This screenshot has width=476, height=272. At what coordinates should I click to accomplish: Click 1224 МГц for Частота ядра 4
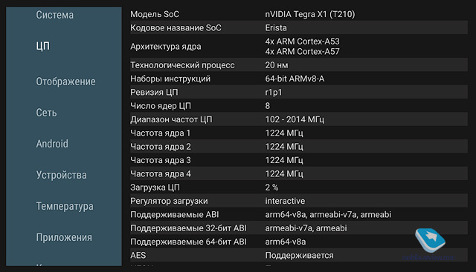tap(284, 174)
